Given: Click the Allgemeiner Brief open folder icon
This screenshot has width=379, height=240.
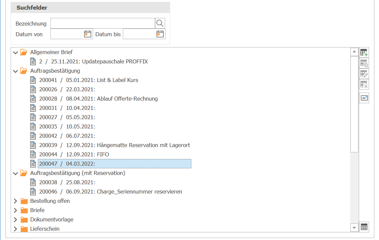Looking at the screenshot, I should pos(24,52).
